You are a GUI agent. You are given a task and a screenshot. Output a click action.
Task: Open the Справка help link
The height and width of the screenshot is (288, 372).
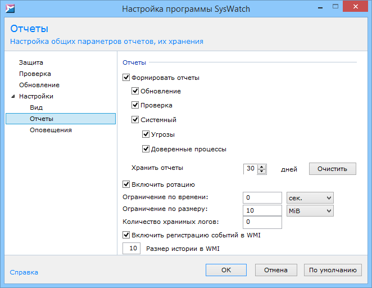24,272
